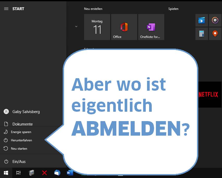Image resolution: width=222 pixels, height=178 pixels.
Task: Click the Neu erstellen group header
Action: (x=93, y=9)
